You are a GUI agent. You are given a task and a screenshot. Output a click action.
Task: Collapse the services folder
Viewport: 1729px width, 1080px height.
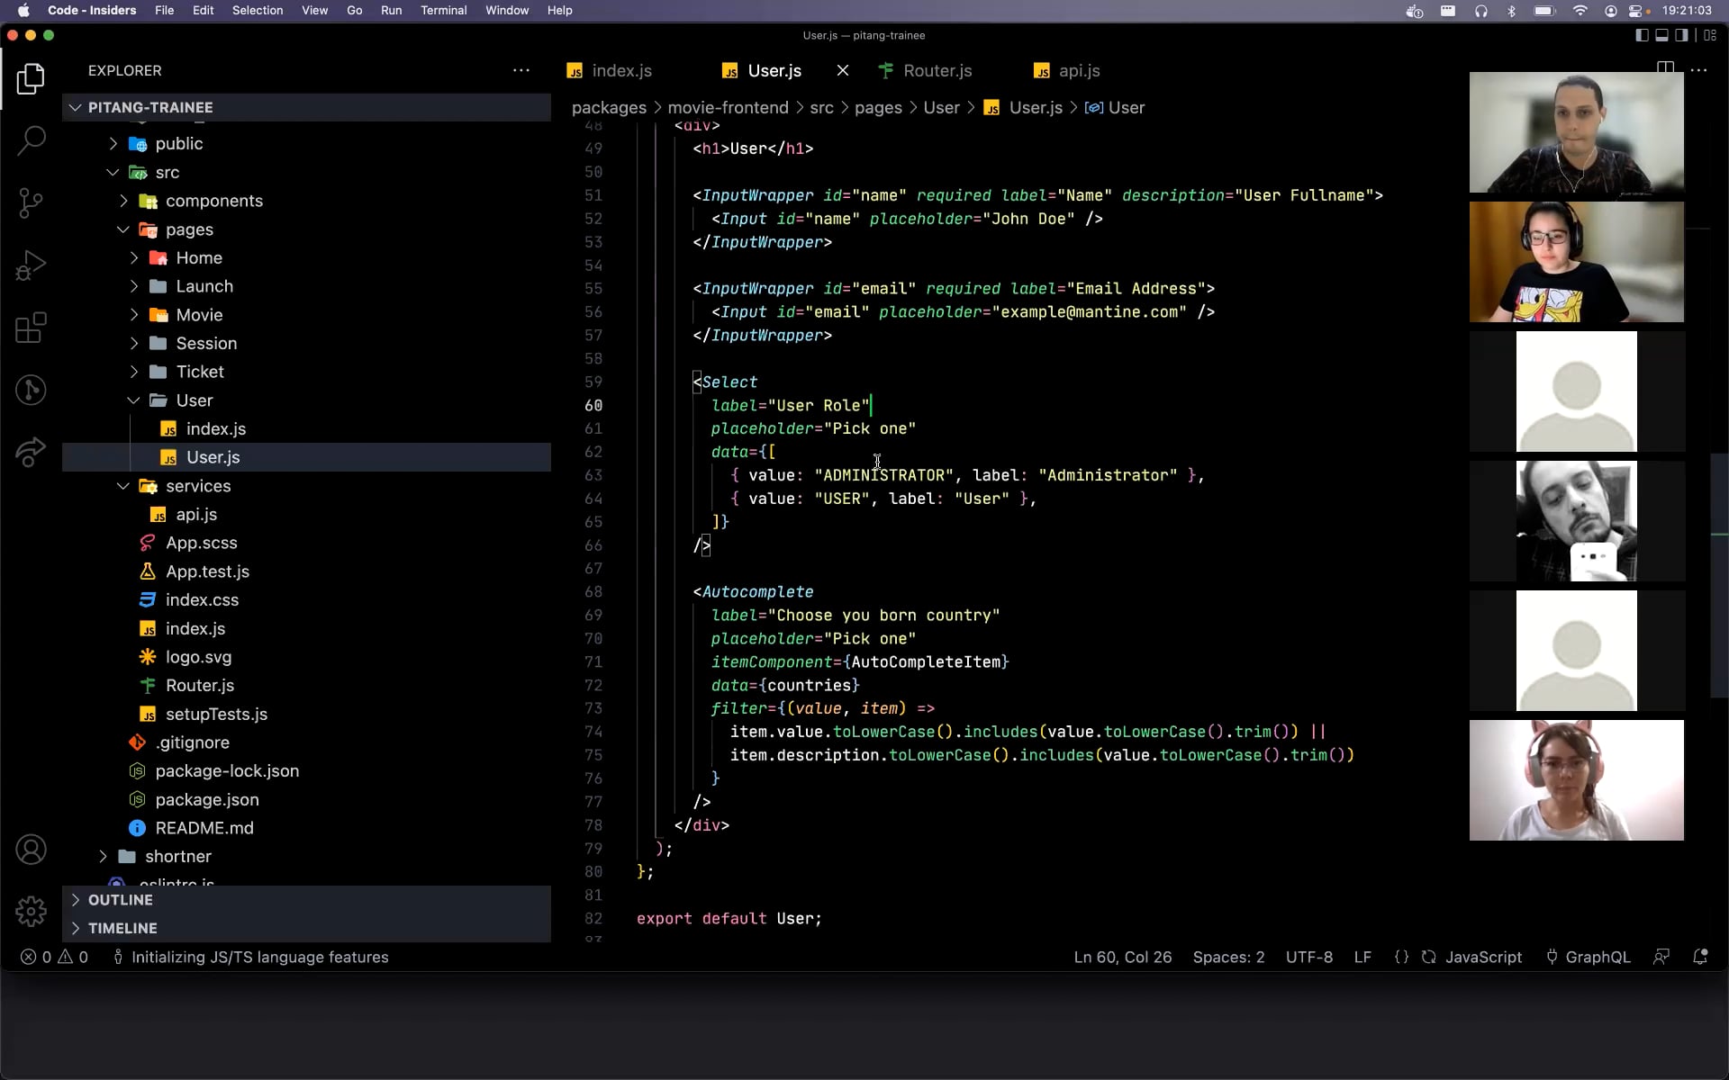click(306, 486)
